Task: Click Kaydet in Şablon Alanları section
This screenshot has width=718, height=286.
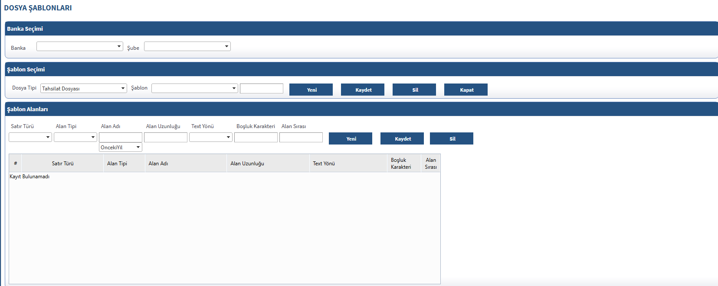Action: [x=402, y=138]
